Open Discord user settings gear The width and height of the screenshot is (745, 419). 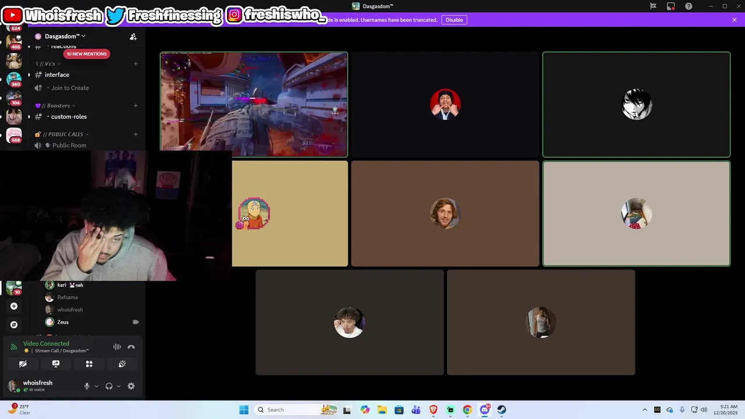pos(131,386)
